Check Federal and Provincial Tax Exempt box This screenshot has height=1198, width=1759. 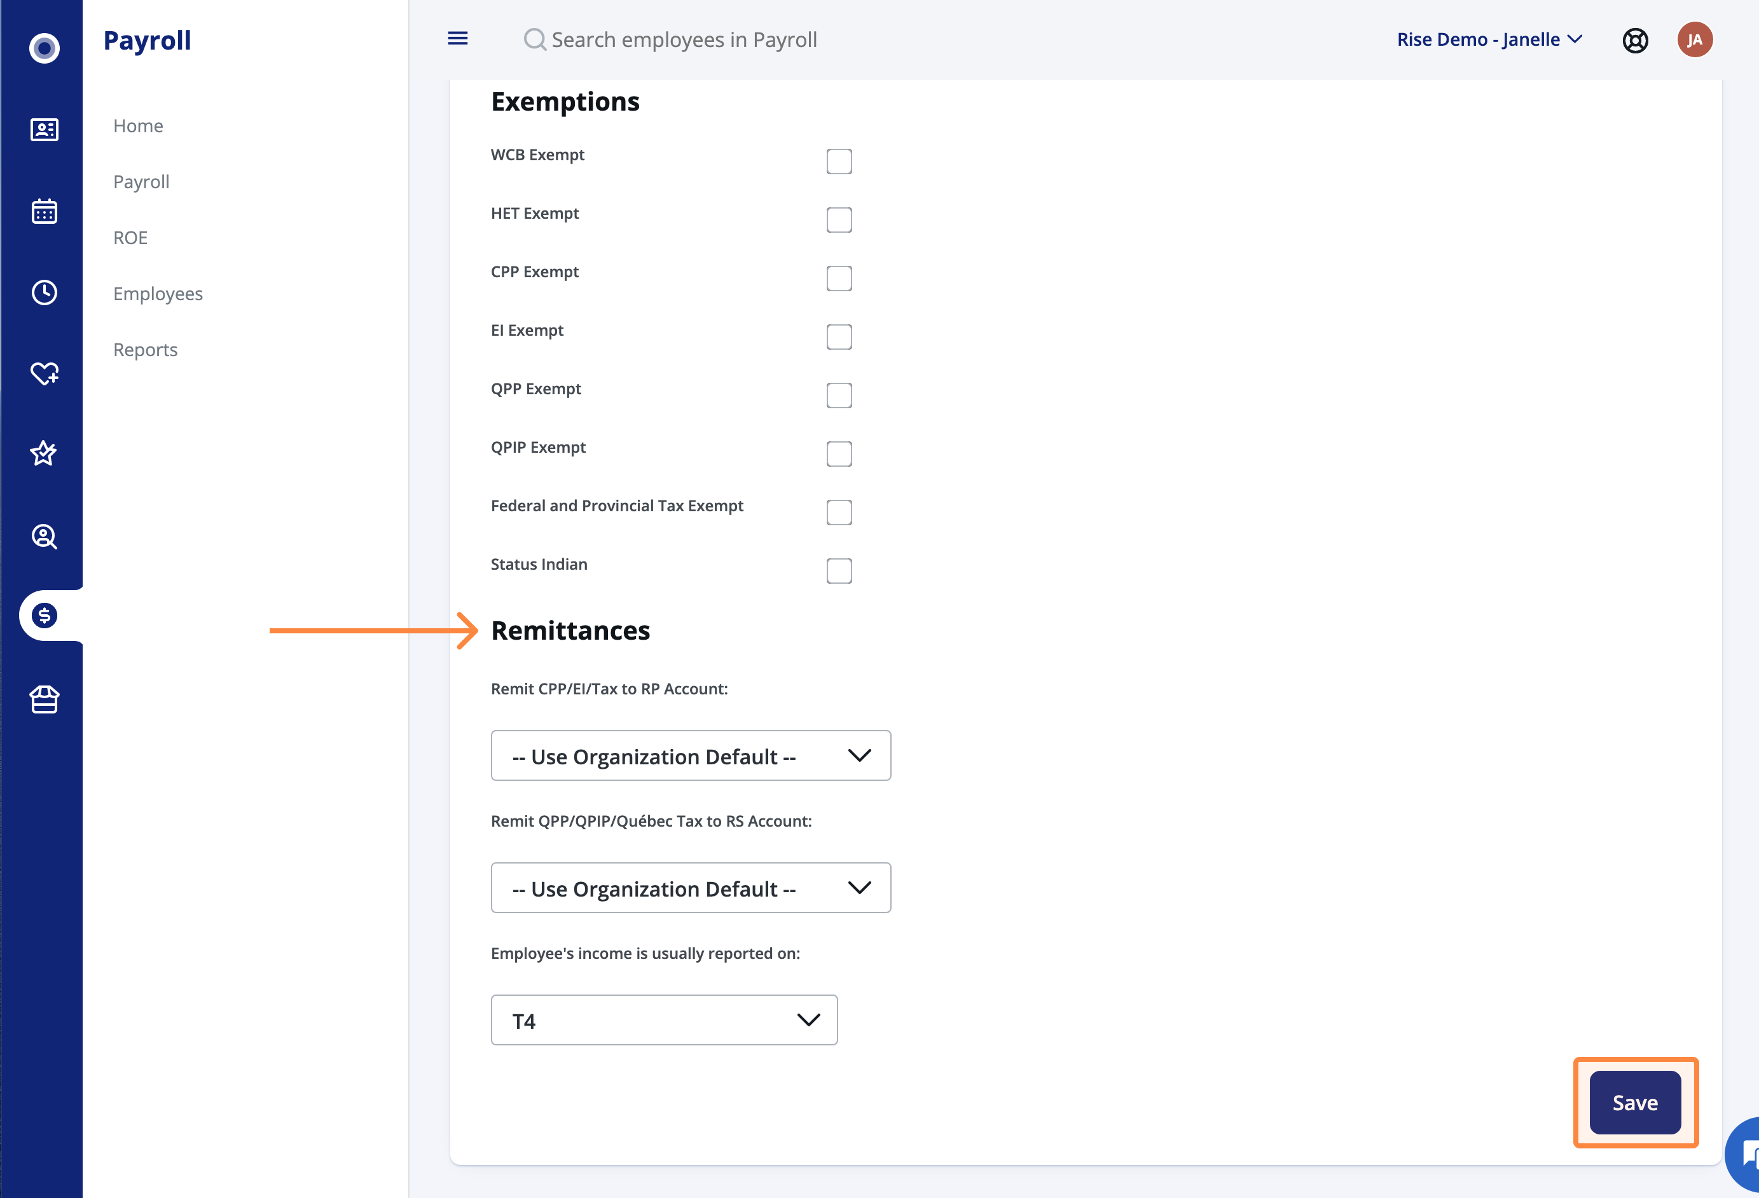coord(839,513)
